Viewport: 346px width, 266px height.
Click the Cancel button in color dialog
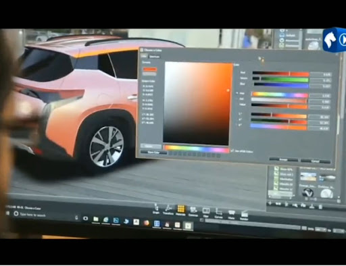click(x=316, y=161)
